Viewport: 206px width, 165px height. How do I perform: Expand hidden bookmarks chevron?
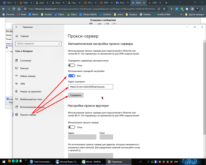(x=181, y=15)
